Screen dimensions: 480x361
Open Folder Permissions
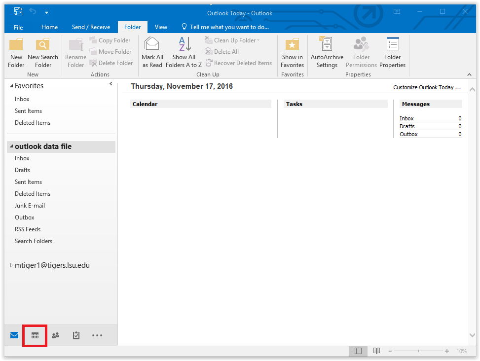click(361, 53)
